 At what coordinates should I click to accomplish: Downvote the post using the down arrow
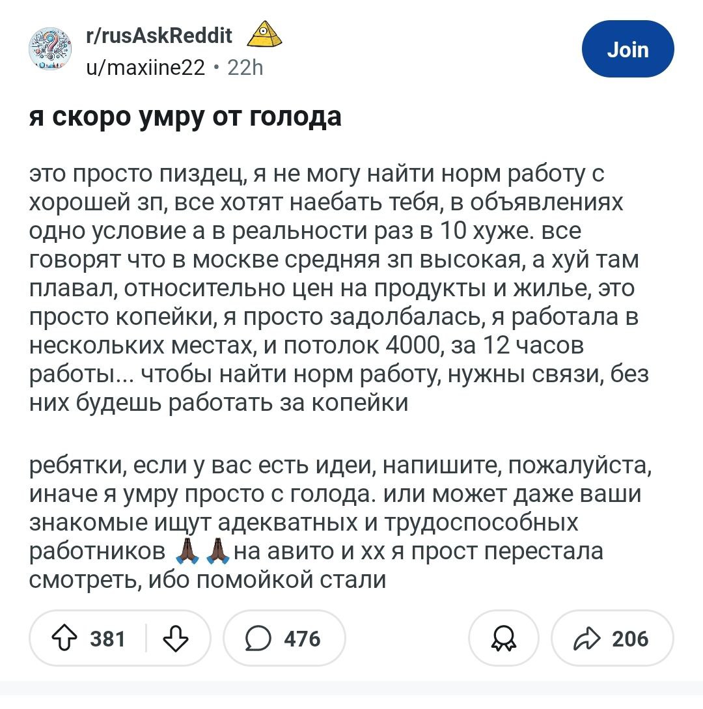(175, 638)
